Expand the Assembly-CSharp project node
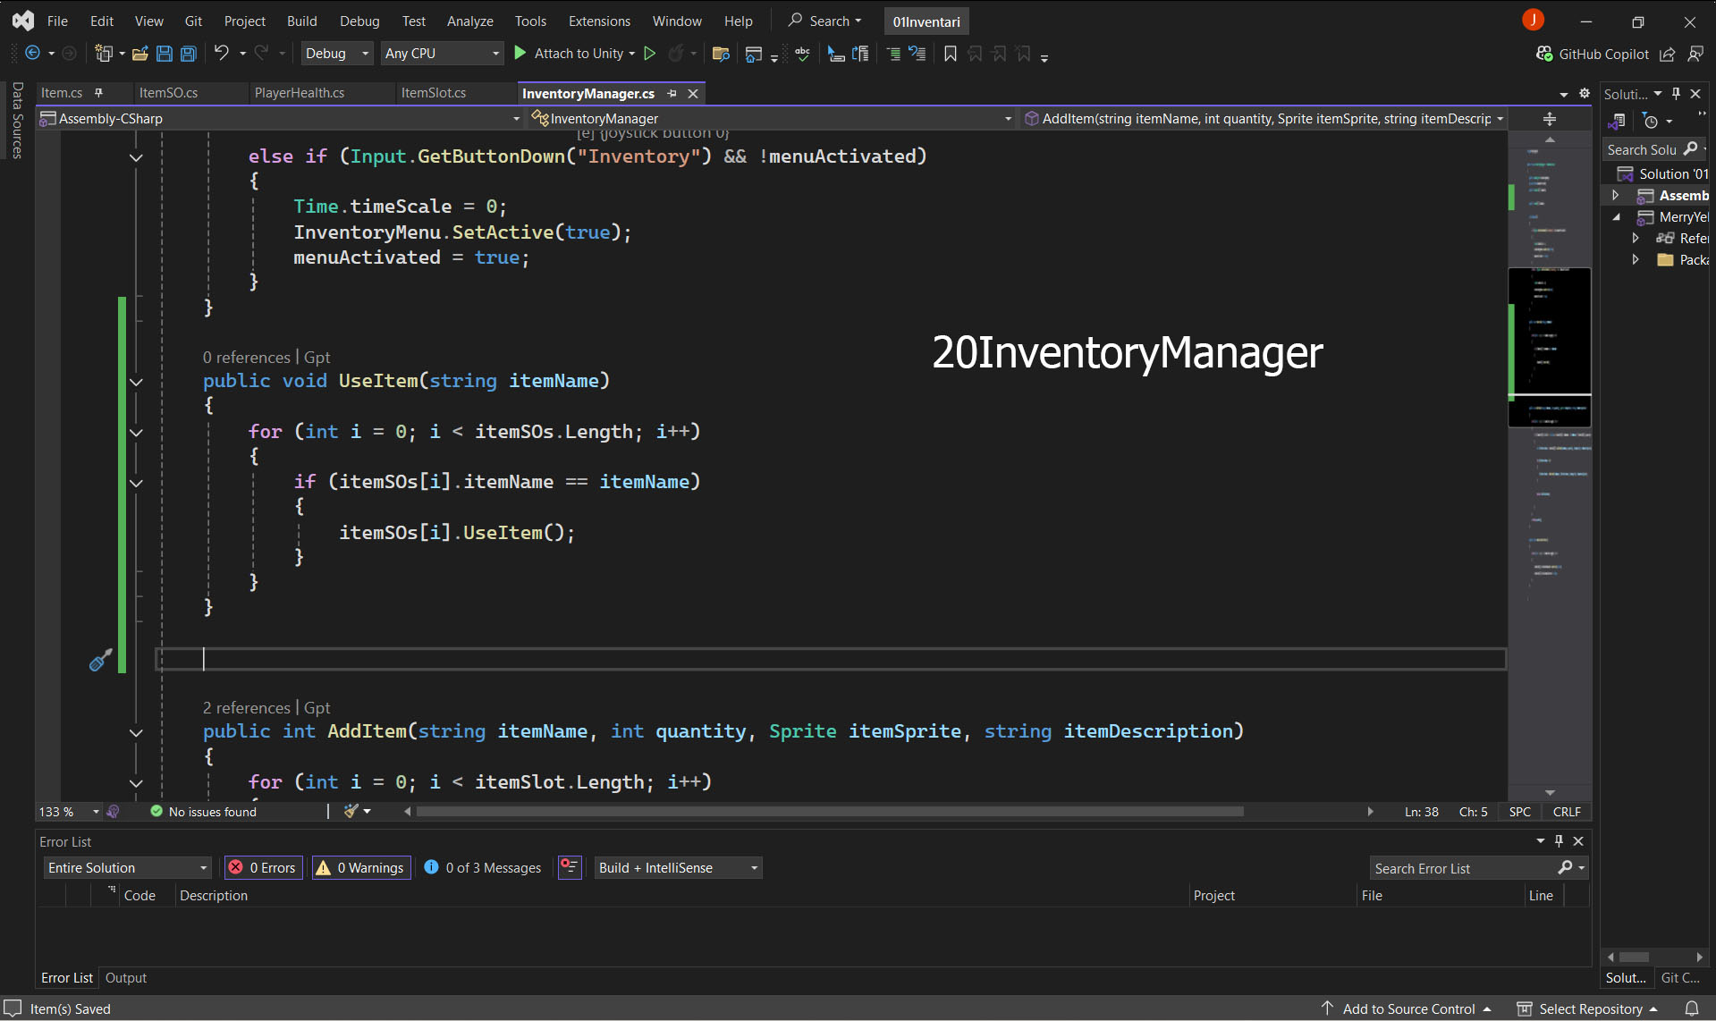The image size is (1716, 1021). click(x=1615, y=195)
